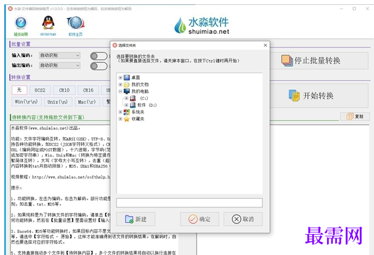The image size is (374, 255).
Task: Expand the 桌面 tree node
Action: click(x=120, y=77)
